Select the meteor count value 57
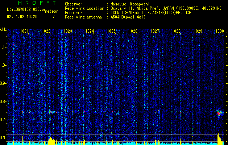 (x=53, y=17)
